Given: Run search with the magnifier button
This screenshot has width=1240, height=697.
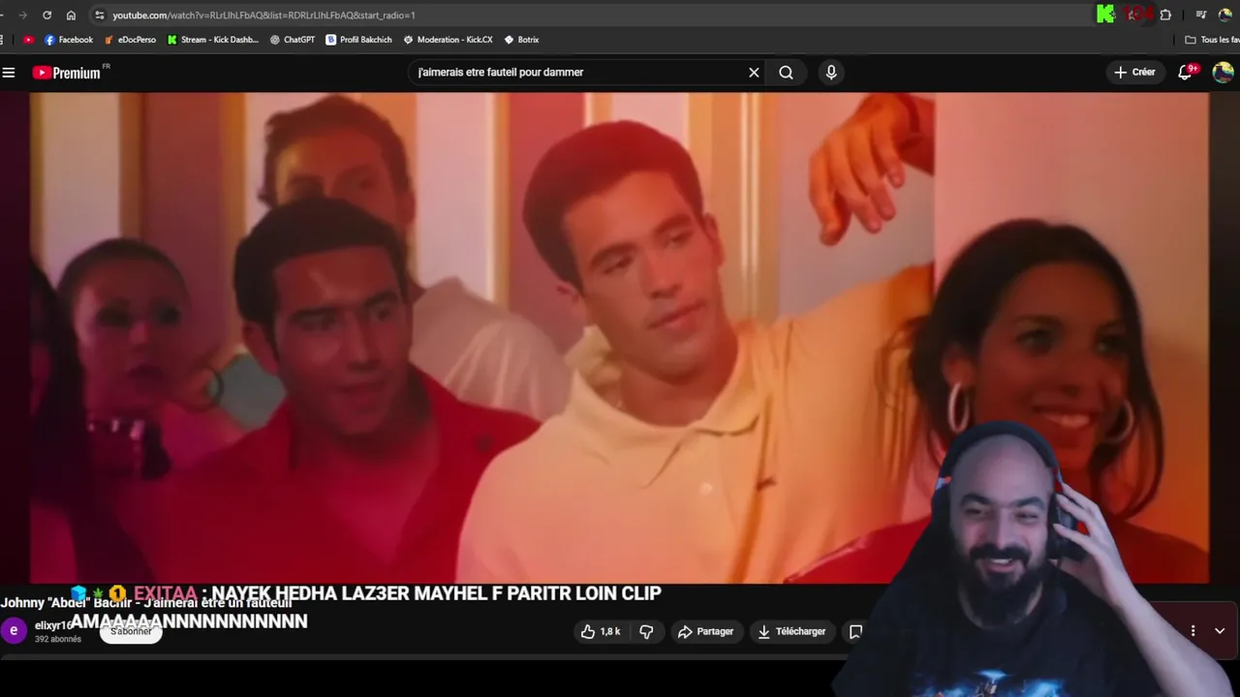Looking at the screenshot, I should click(x=786, y=73).
